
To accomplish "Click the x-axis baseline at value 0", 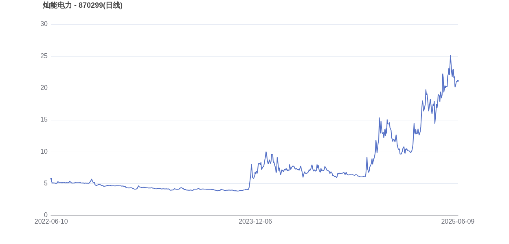I will pos(254,216).
